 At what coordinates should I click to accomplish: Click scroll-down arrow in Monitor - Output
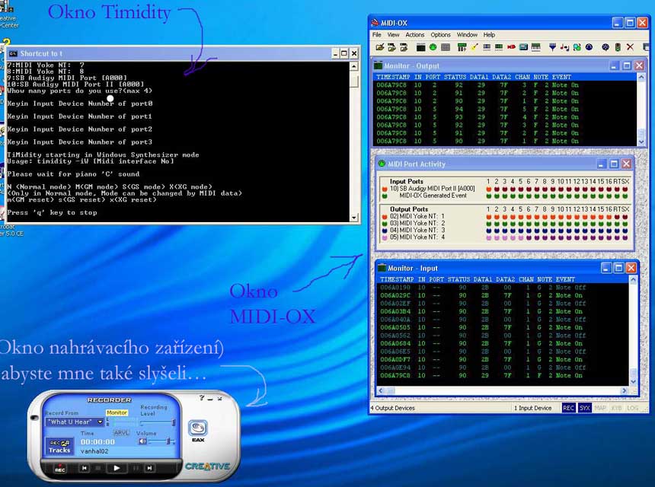pyautogui.click(x=641, y=142)
